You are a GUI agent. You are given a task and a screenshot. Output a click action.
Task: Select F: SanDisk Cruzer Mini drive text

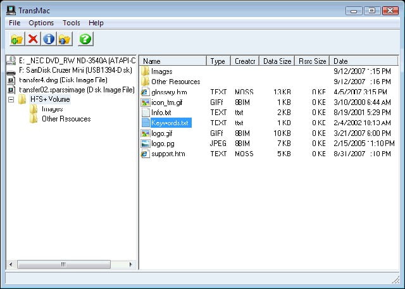click(75, 70)
